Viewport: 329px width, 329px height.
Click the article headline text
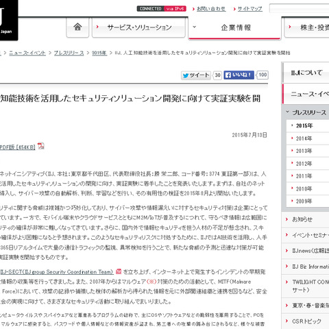click(x=130, y=99)
